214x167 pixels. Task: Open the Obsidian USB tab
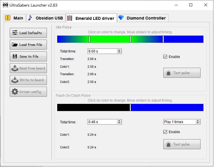[49, 18]
